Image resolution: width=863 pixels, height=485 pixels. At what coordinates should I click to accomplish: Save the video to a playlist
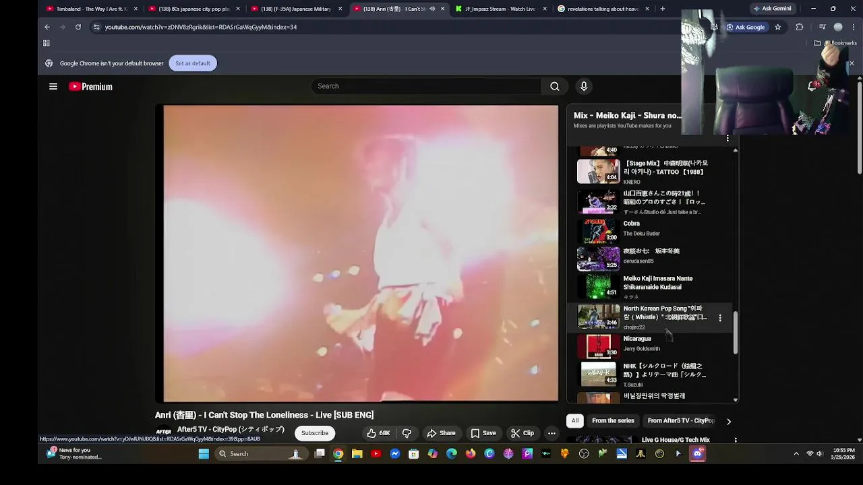tap(483, 433)
